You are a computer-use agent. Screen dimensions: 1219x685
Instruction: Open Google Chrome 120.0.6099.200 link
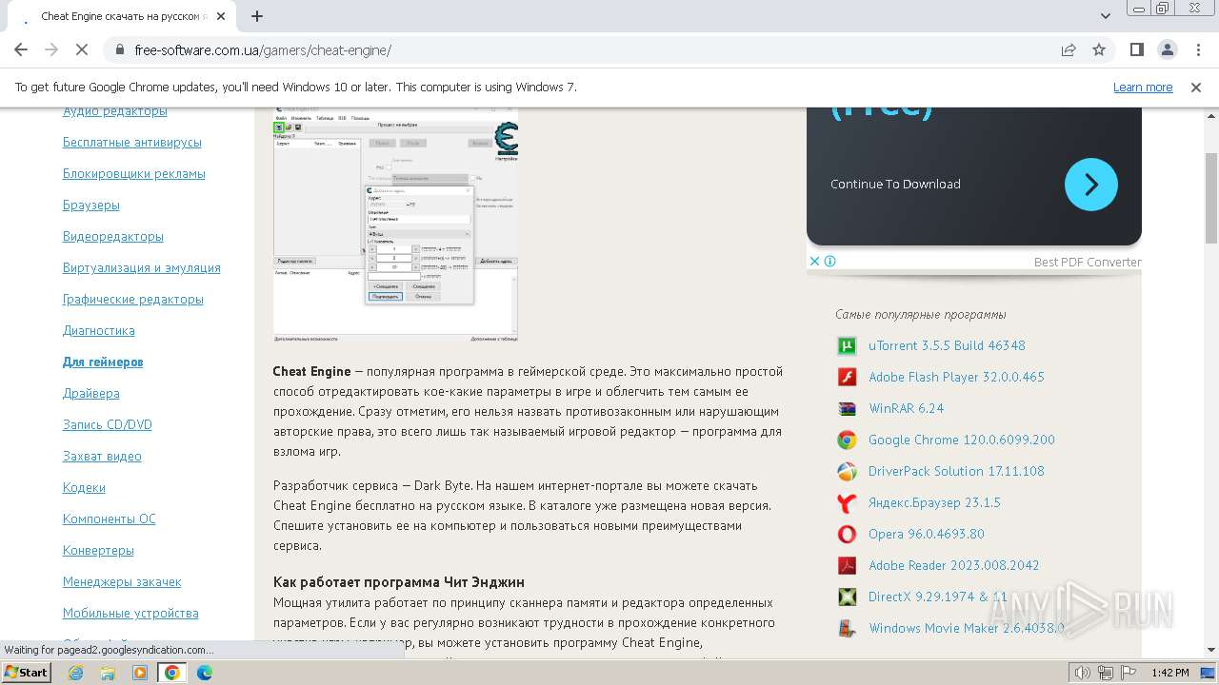click(x=961, y=440)
